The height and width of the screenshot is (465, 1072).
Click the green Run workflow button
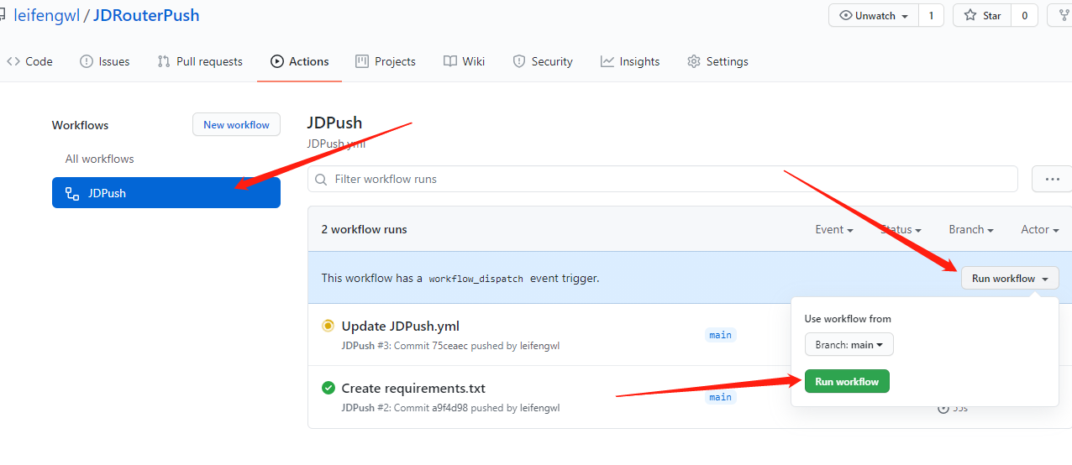(847, 381)
